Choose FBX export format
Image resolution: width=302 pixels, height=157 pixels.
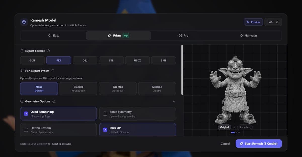(59, 61)
